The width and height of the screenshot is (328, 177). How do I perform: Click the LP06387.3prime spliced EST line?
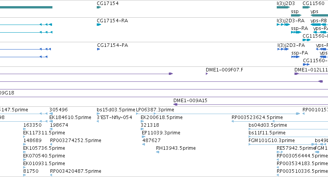(218, 114)
